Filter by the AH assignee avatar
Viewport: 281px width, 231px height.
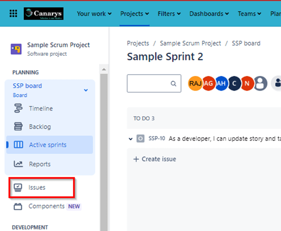tap(221, 83)
